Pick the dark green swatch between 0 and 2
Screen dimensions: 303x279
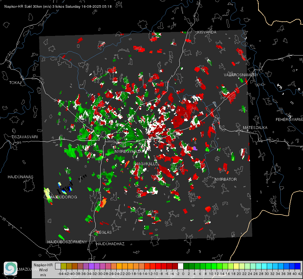(186, 266)
